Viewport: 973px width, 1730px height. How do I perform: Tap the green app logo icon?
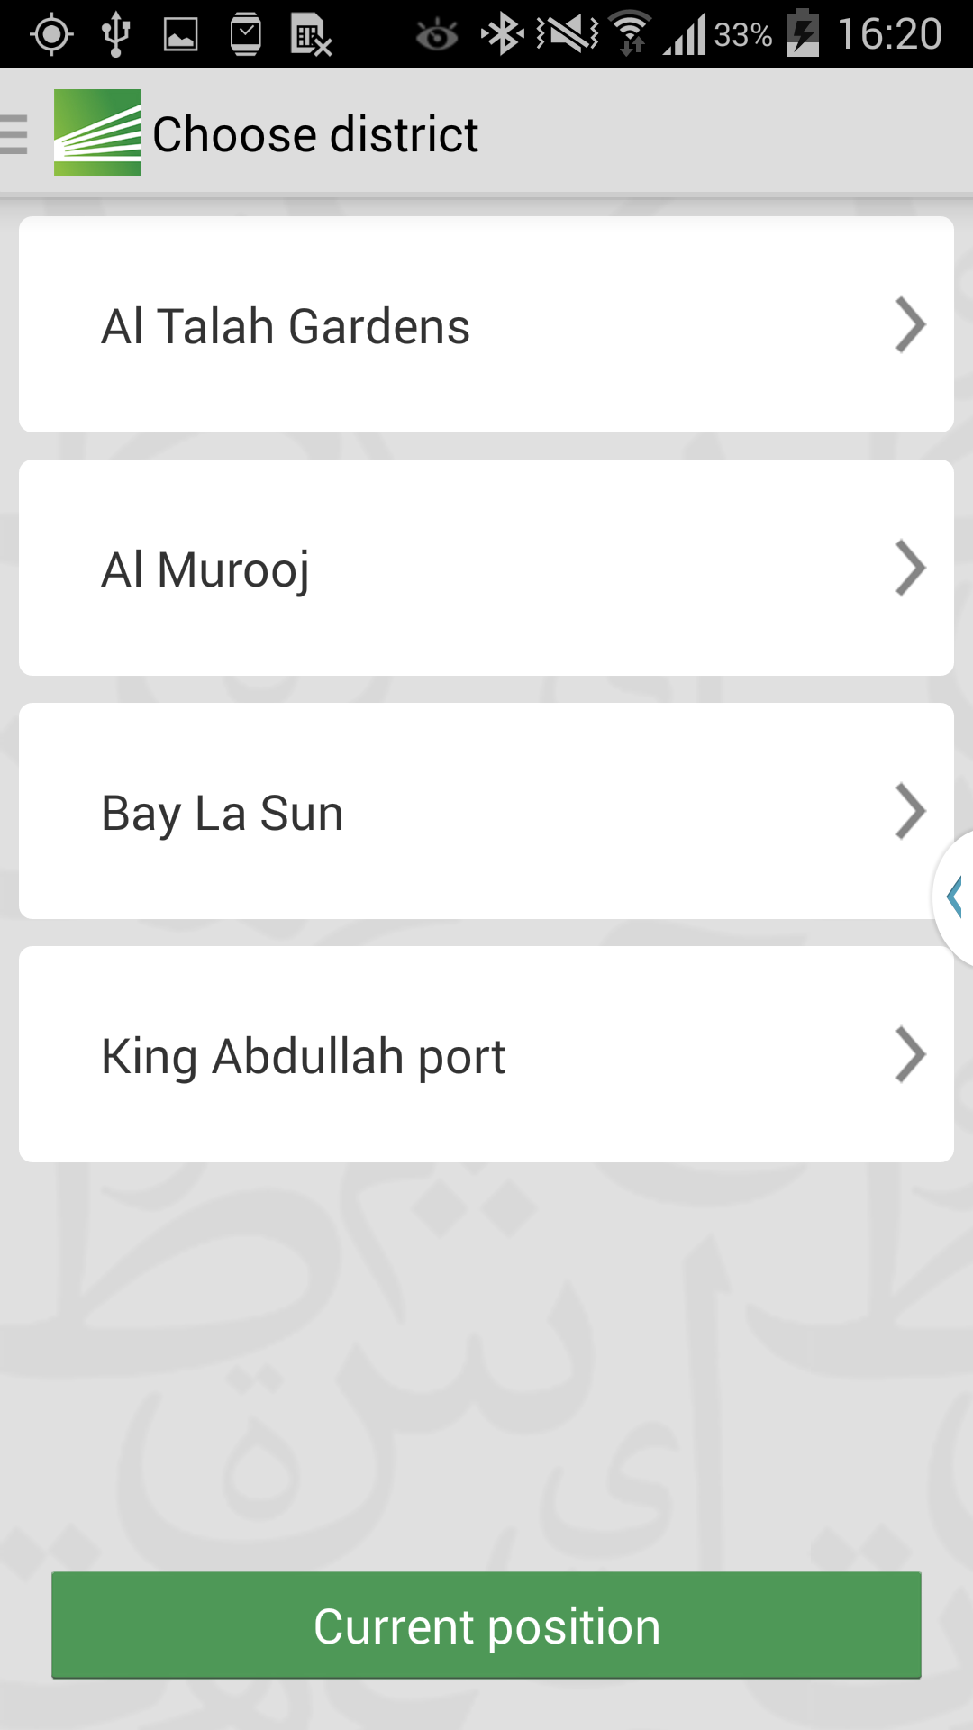point(97,132)
